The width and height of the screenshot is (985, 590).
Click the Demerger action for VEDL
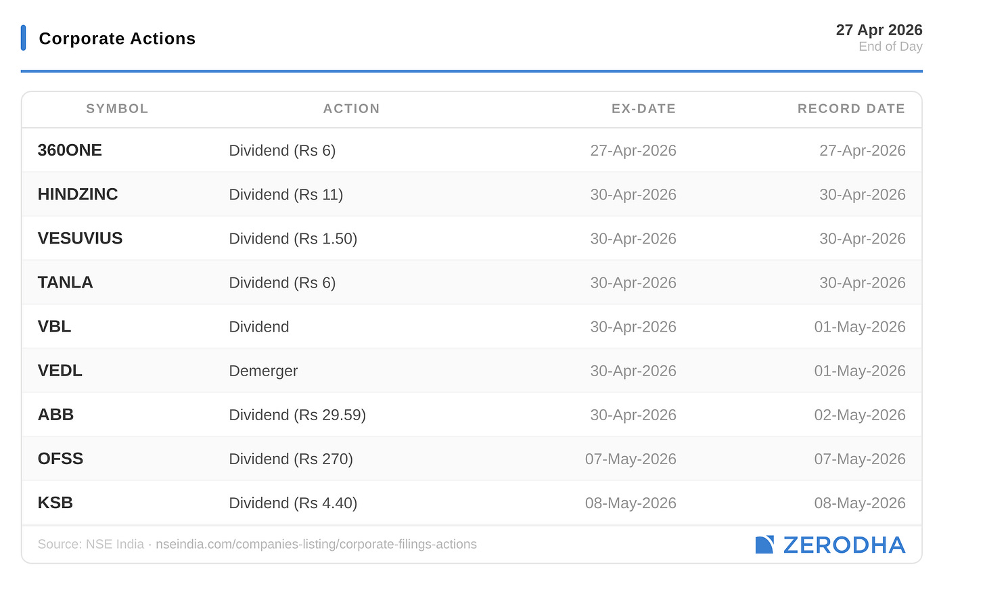(x=263, y=371)
